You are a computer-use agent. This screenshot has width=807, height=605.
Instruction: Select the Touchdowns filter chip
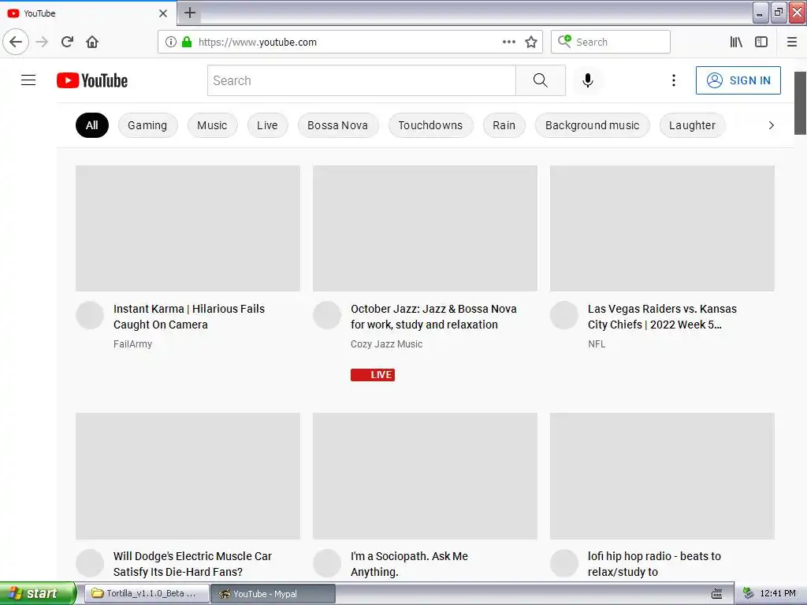430,125
